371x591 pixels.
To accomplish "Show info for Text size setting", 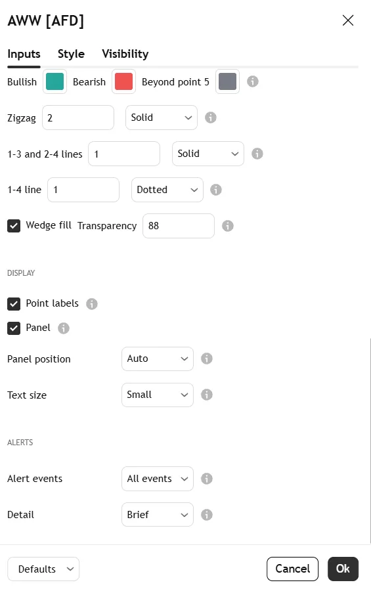I will pyautogui.click(x=207, y=395).
